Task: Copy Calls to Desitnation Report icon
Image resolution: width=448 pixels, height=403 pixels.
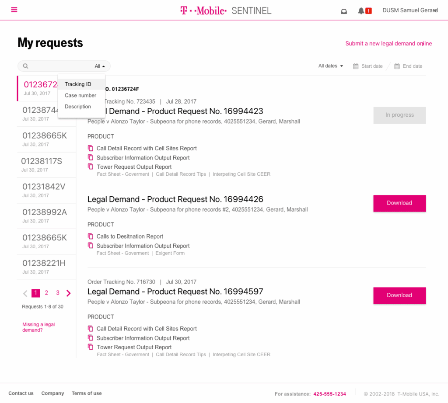Action: (x=91, y=236)
